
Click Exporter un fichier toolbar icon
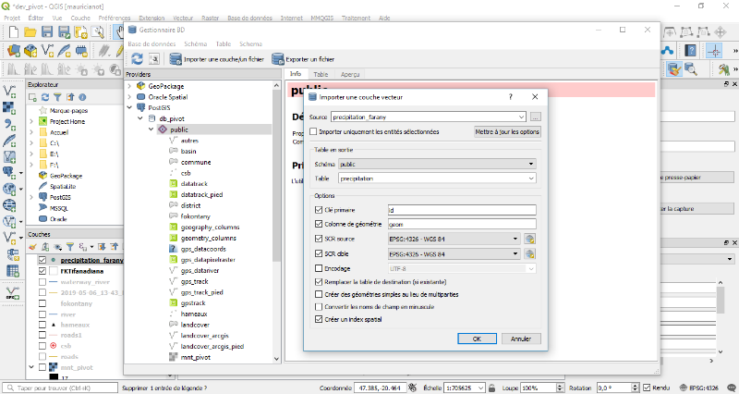tap(278, 58)
